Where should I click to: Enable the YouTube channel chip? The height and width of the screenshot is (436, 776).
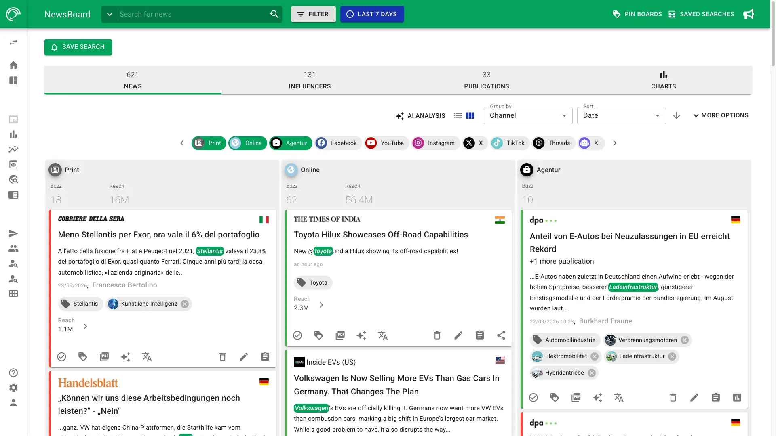pos(387,143)
